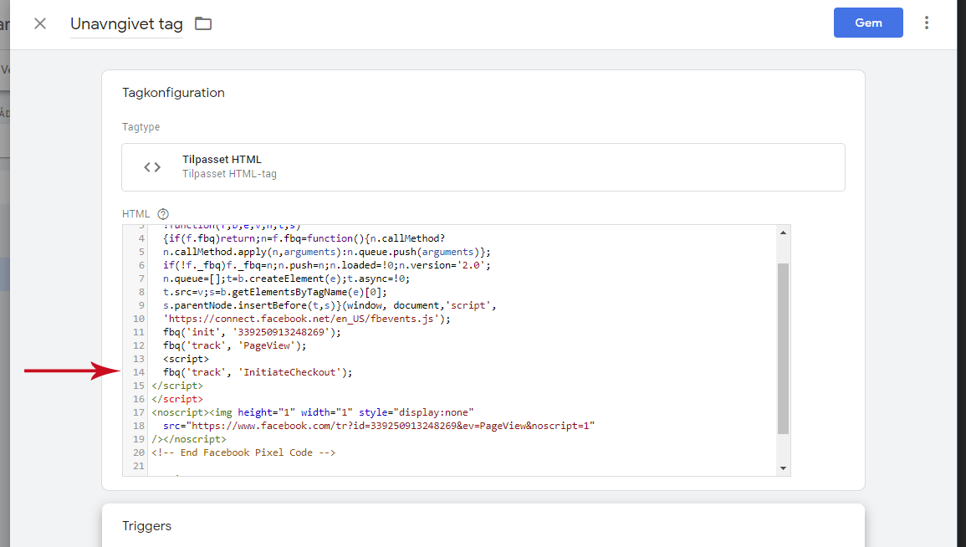Click the HTML editor vertical scrollbar thumb
Screen dimensions: 966x547
783,347
